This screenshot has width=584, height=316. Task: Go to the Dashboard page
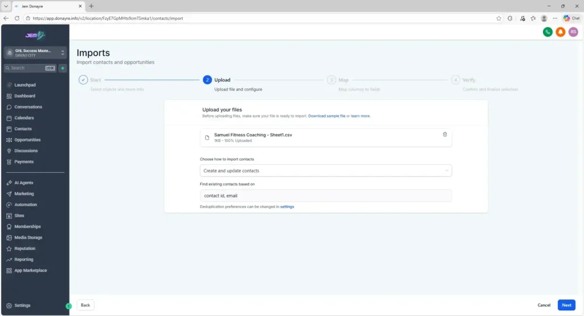pos(25,96)
